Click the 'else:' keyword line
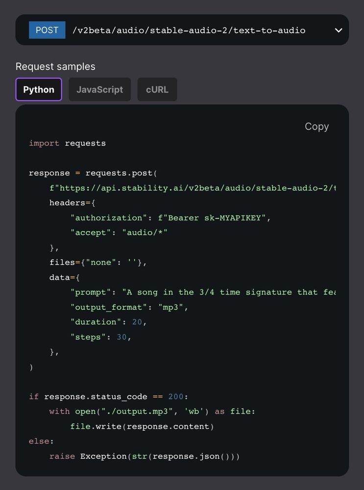 coord(41,441)
